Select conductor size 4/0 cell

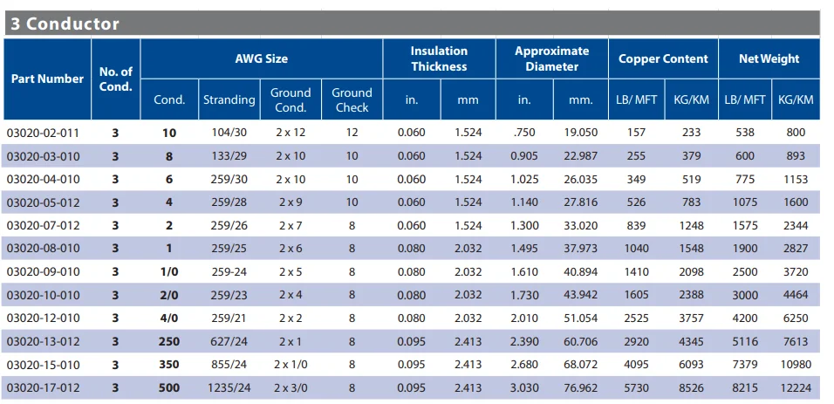(x=169, y=318)
